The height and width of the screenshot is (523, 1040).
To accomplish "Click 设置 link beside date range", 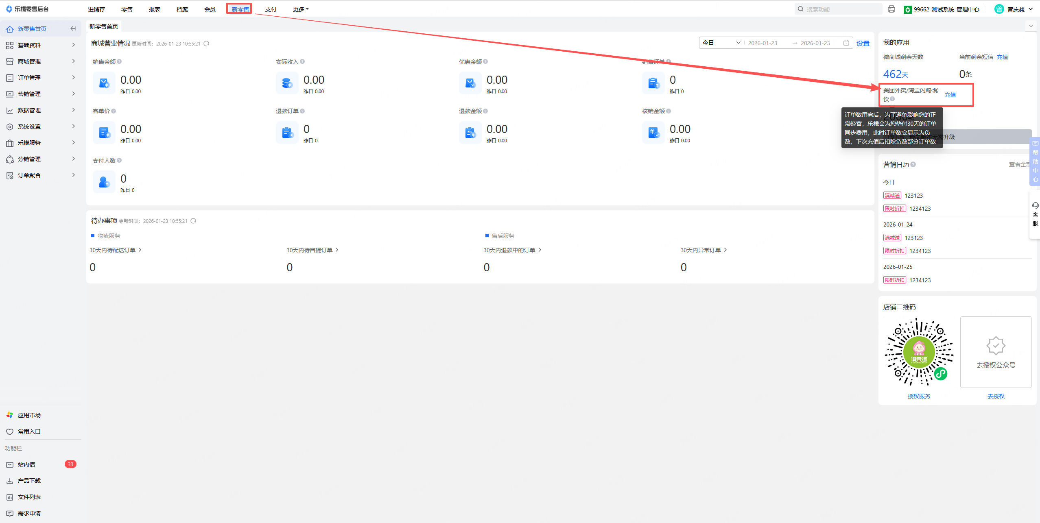I will tap(863, 43).
